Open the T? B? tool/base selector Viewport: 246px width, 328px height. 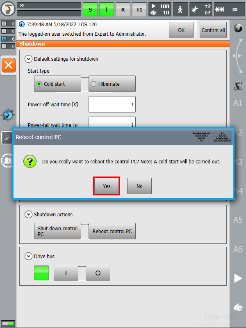coord(200,9)
